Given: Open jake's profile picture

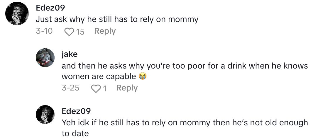Looking at the screenshot, I should tap(45, 58).
